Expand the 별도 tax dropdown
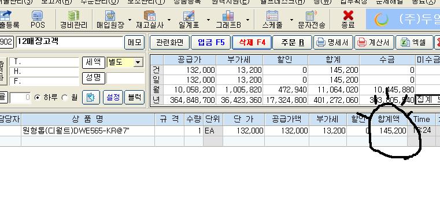Image resolution: width=440 pixels, height=208 pixels. pyautogui.click(x=138, y=62)
